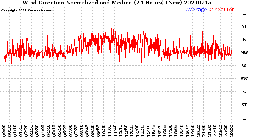The width and height of the screenshot is (254, 138).
Task: Select the 'W' direction axis label
Action: (x=244, y=66)
